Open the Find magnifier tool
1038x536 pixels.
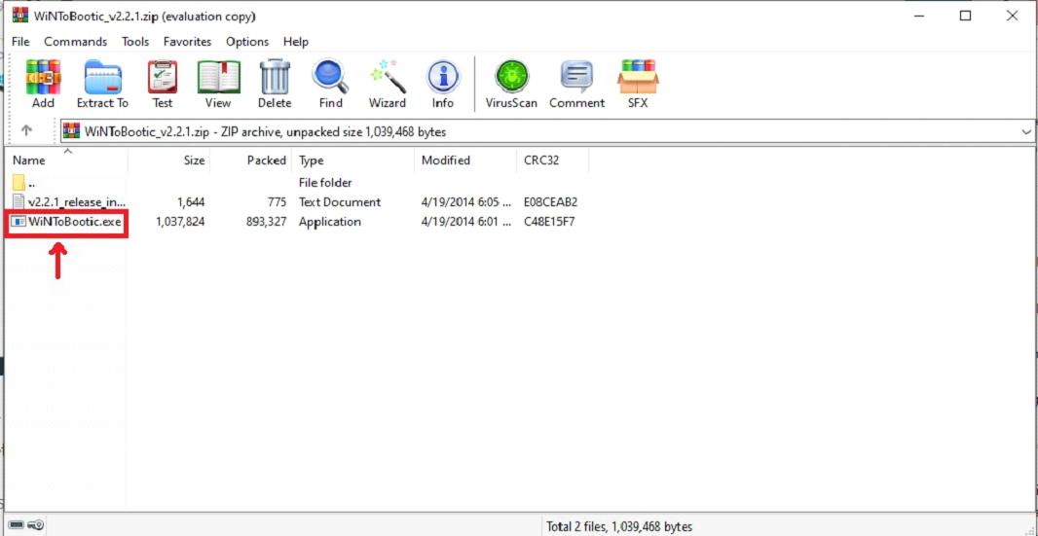click(330, 77)
